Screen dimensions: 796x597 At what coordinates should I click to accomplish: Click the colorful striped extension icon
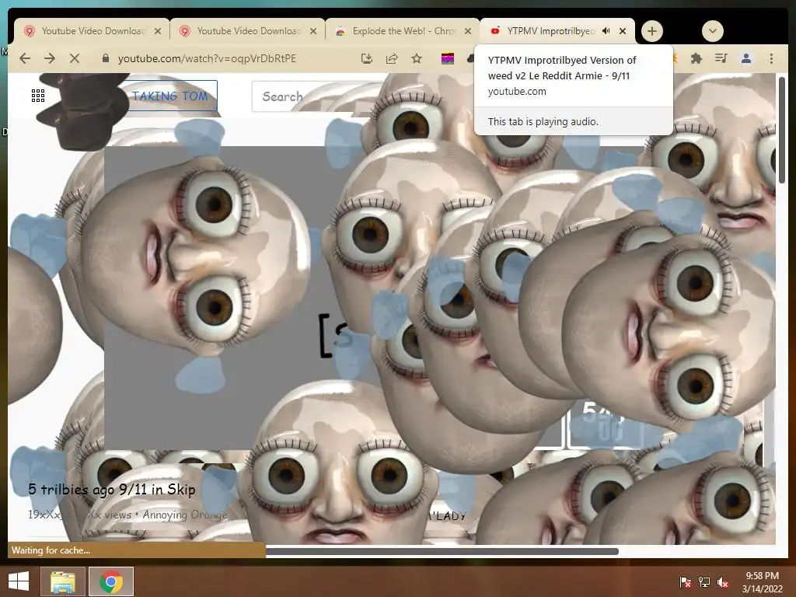pyautogui.click(x=447, y=58)
